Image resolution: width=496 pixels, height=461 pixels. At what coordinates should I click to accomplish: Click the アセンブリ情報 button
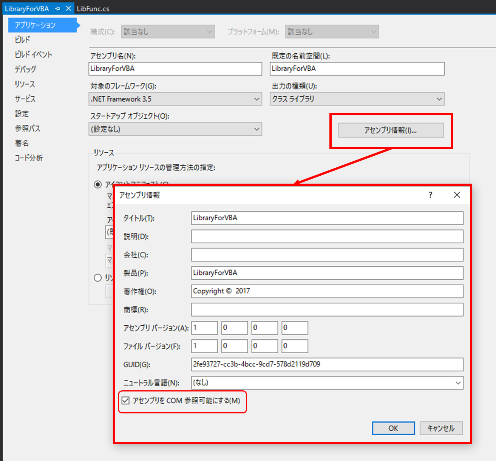point(391,130)
